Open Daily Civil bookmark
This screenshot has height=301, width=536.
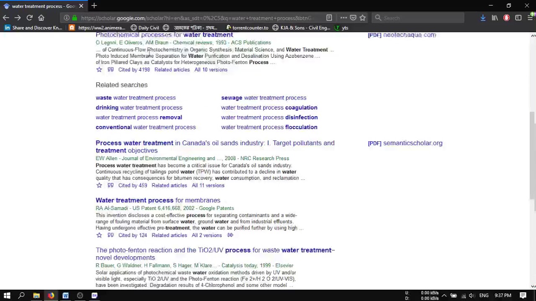pos(144,28)
